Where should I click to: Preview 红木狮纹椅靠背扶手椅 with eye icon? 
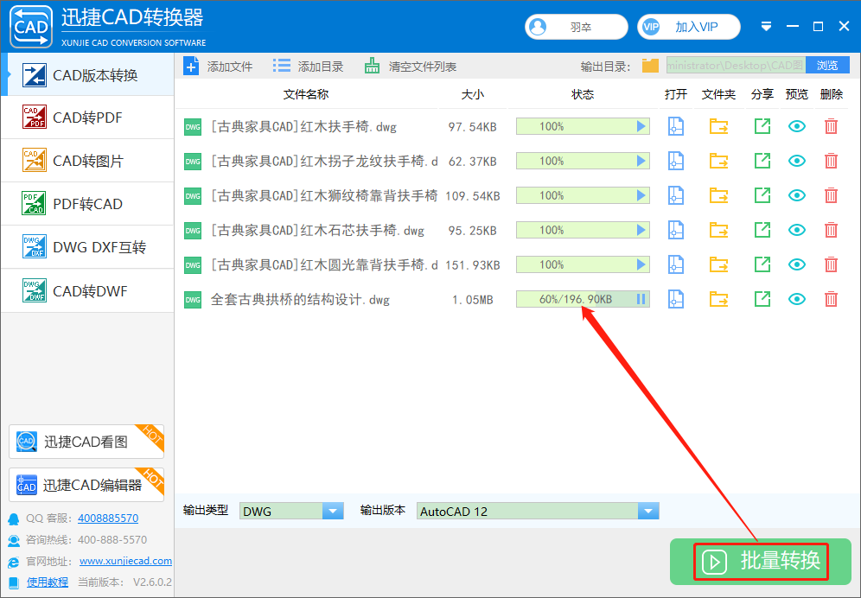pos(797,195)
